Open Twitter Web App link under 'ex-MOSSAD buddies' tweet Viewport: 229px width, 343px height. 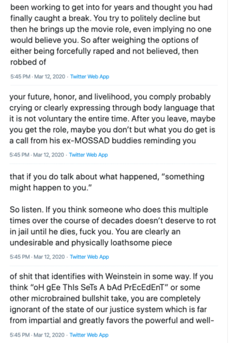(88, 155)
